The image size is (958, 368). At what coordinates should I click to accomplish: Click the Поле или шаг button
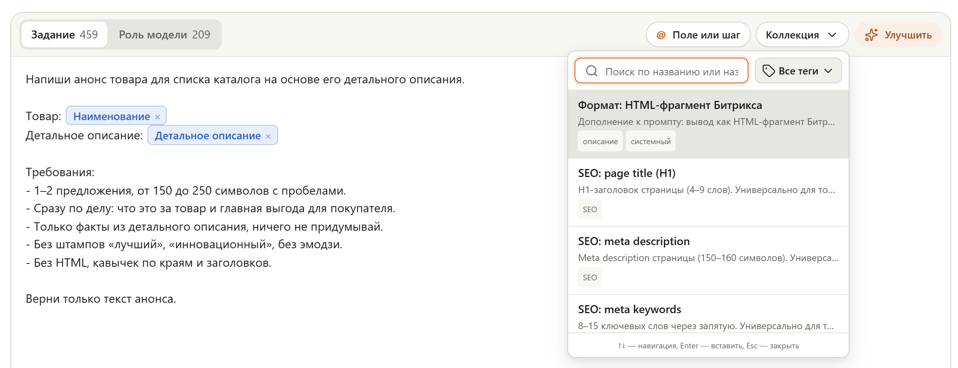point(698,35)
